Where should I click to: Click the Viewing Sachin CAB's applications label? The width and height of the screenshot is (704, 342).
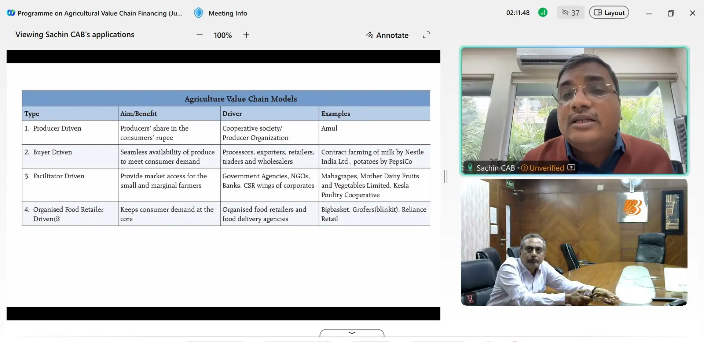click(x=75, y=34)
